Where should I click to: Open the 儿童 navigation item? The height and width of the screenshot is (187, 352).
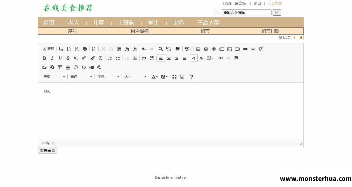tap(98, 23)
